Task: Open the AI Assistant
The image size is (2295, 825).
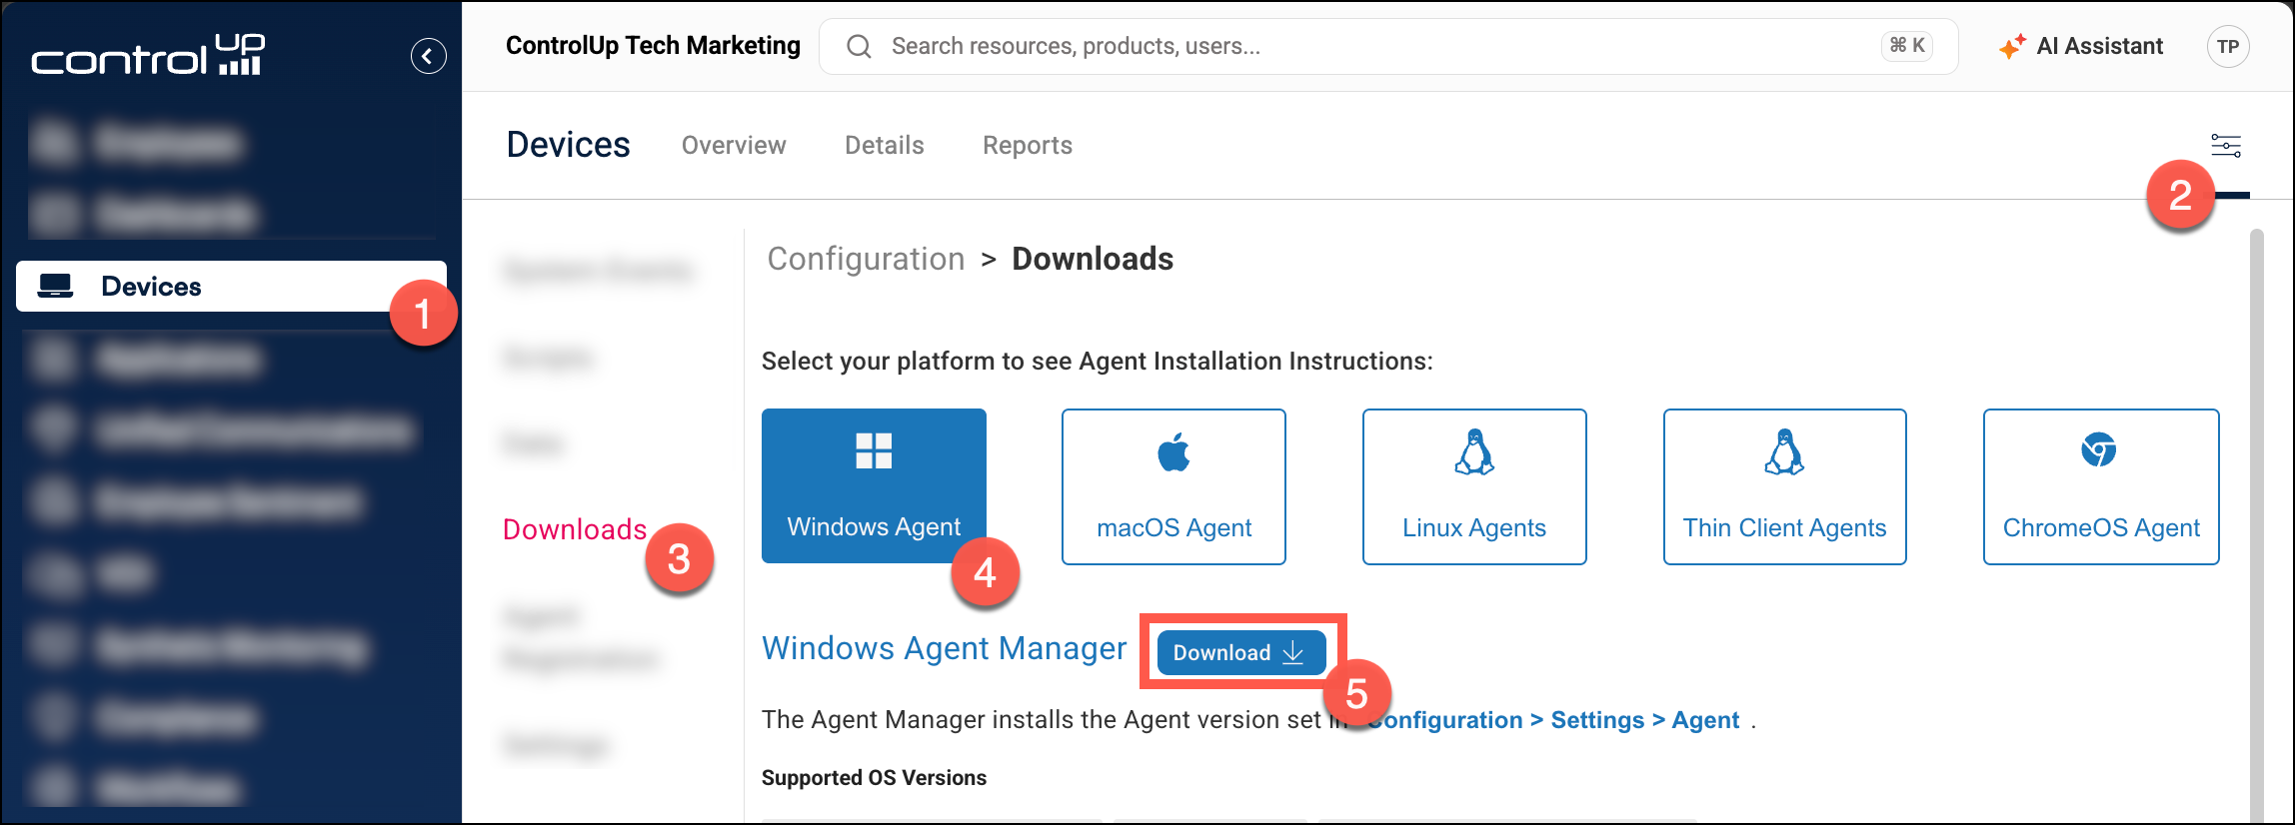Action: (x=2080, y=46)
